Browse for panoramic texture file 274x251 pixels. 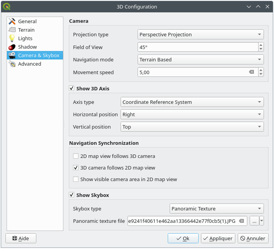click(x=254, y=221)
